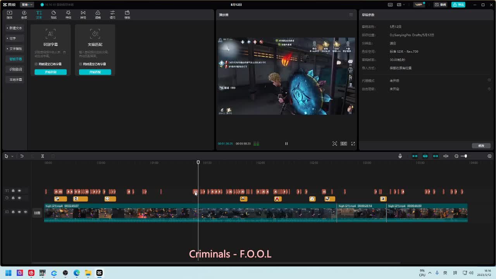Open the 菜单 dropdown in the title bar
Image resolution: width=496 pixels, height=279 pixels.
(x=26, y=5)
